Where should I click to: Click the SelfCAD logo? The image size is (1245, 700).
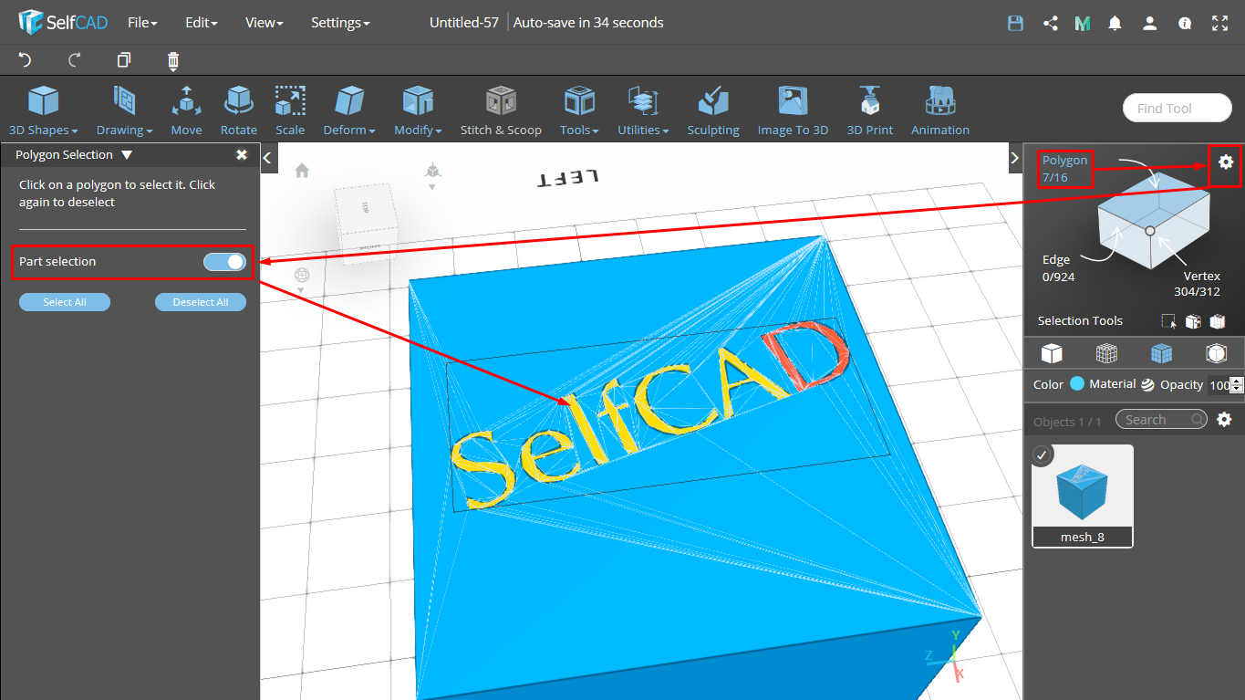click(x=63, y=22)
